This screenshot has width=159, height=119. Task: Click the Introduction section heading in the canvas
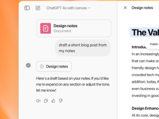pos(138,48)
